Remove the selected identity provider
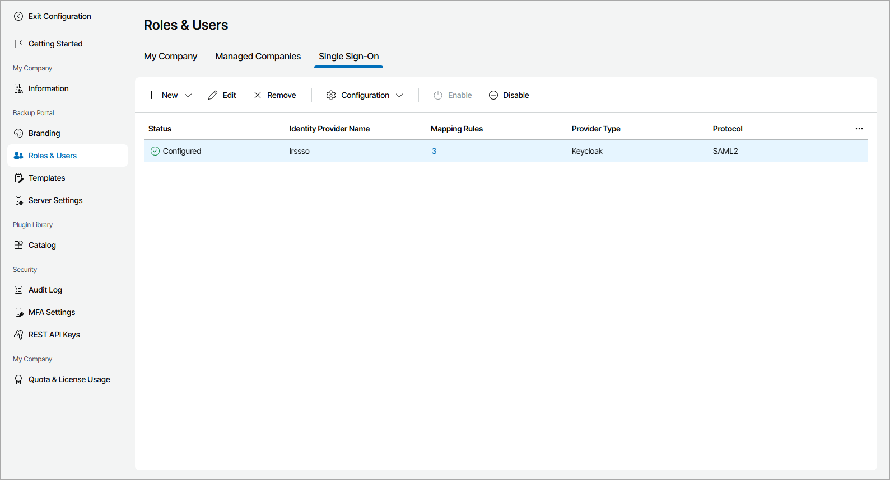Screen dimensions: 890x480 pos(275,95)
